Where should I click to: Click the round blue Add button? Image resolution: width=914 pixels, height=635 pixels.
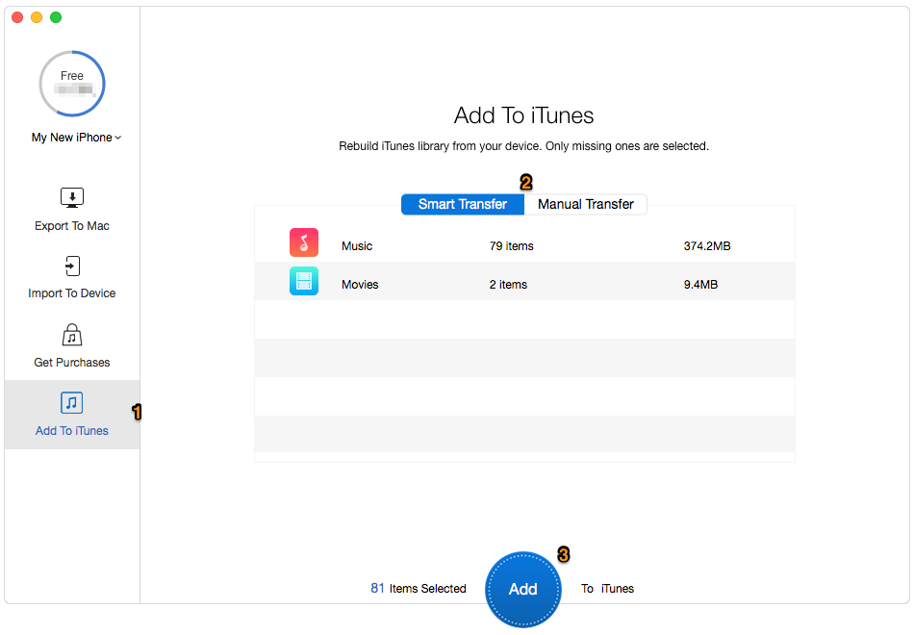click(522, 589)
